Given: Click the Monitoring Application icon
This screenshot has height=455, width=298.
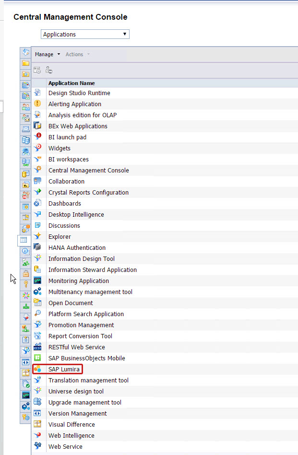Looking at the screenshot, I should coord(37,281).
